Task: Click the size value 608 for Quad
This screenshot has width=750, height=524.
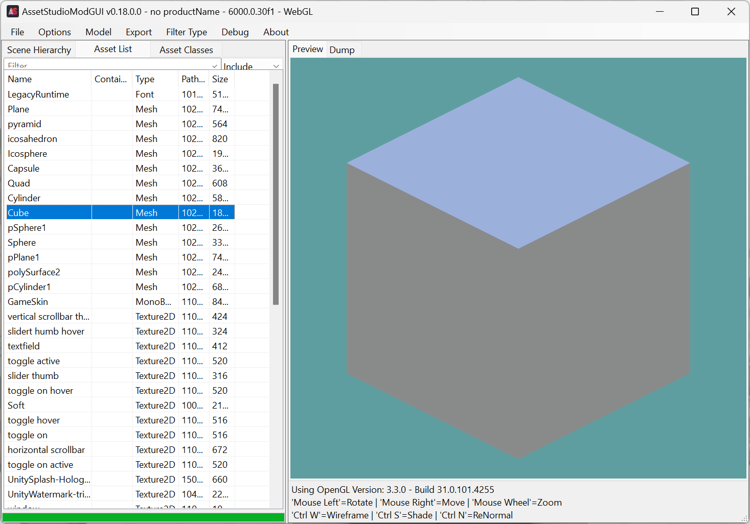Action: [x=220, y=183]
